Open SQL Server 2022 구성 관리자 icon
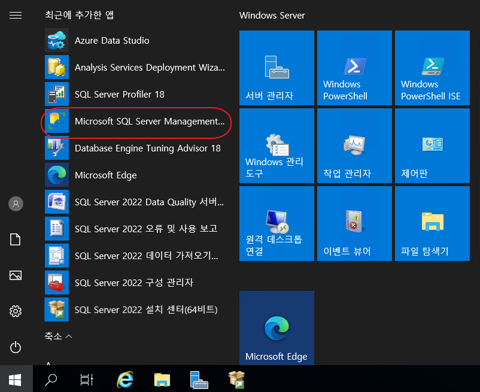The width and height of the screenshot is (480, 392). [x=57, y=282]
